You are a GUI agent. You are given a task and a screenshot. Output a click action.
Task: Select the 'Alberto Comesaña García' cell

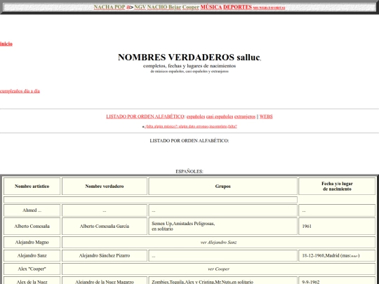[x=105, y=226]
